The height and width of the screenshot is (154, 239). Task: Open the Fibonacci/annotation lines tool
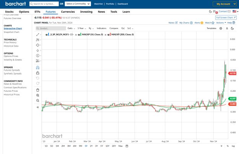37,40
